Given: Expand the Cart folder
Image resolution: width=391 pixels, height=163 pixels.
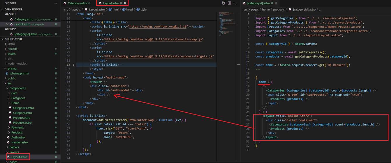Looking at the screenshot, I should (14, 93).
